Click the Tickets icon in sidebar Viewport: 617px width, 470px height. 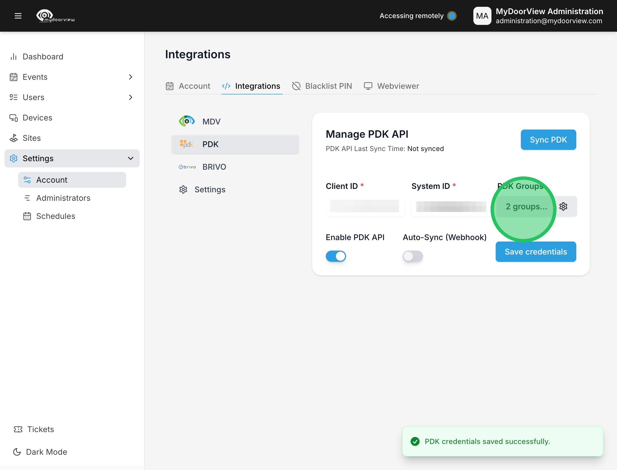click(18, 429)
